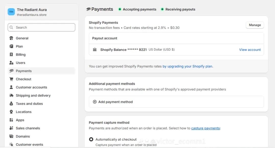Open the capture payments link
Image resolution: width=275 pixels, height=148 pixels.
coord(205,128)
